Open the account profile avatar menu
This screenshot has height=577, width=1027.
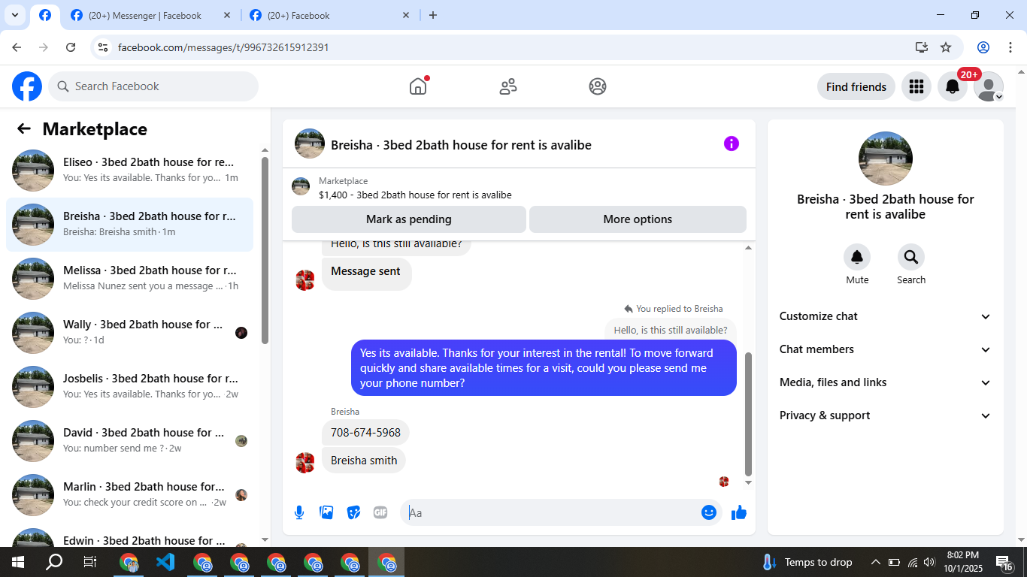[x=989, y=86]
